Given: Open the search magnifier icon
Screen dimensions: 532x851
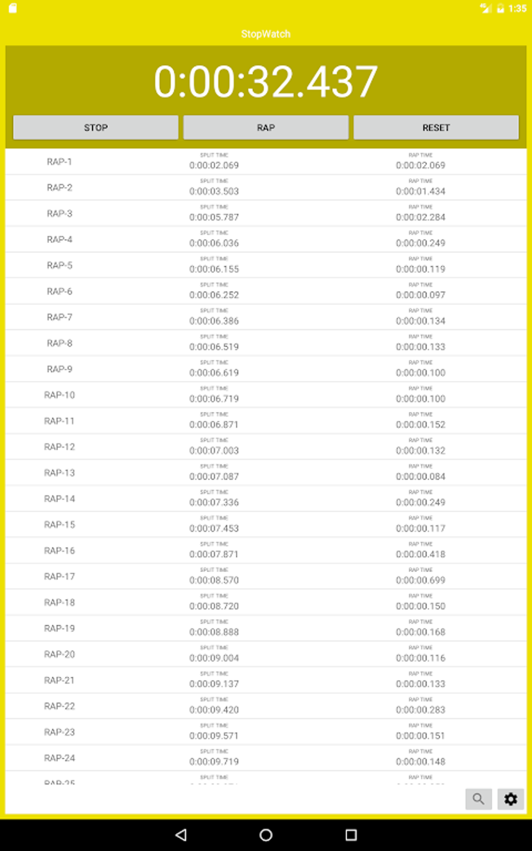Looking at the screenshot, I should point(478,798).
